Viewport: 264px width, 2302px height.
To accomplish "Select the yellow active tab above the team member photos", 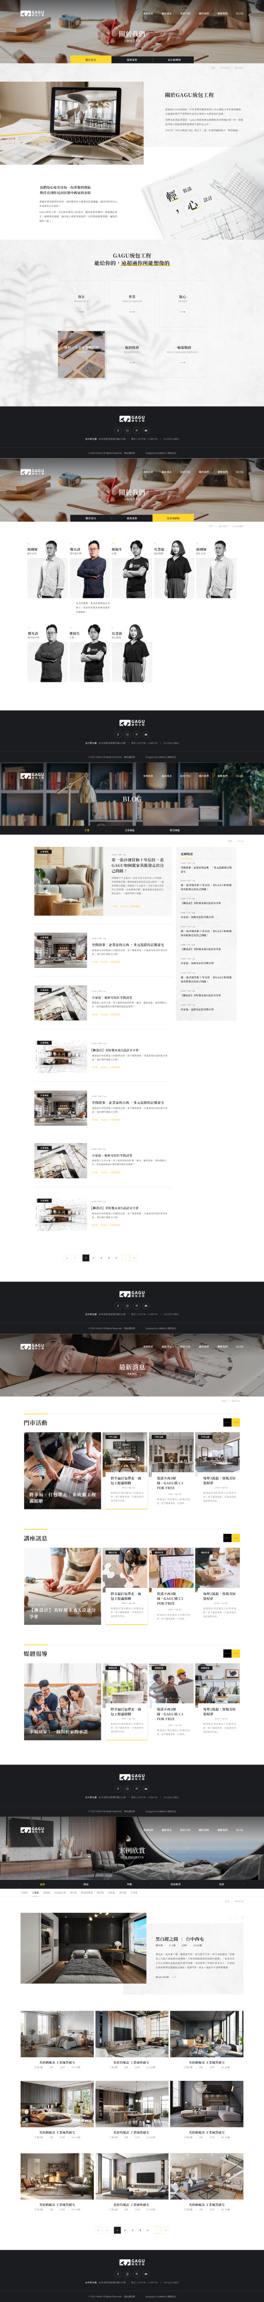I will (x=174, y=517).
